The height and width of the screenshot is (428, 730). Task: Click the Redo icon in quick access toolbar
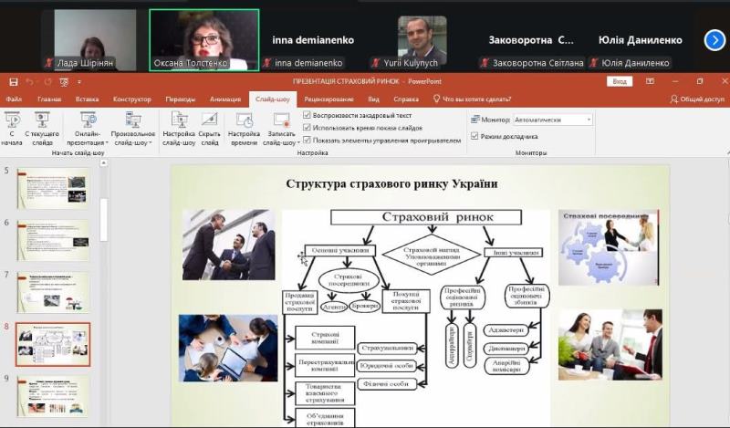pos(48,82)
